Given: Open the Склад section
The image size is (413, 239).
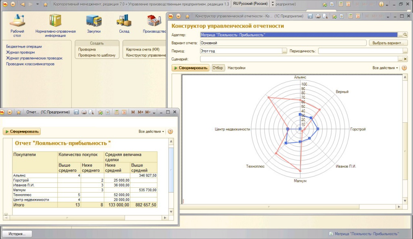Looking at the screenshot, I should pyautogui.click(x=124, y=24).
